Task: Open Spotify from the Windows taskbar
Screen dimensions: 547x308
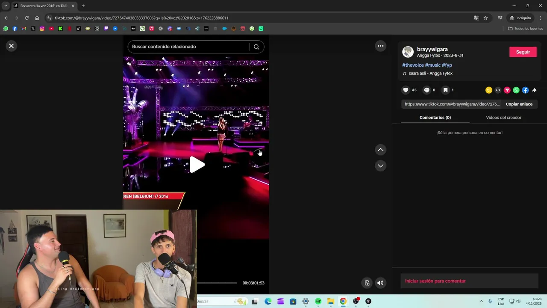Action: pyautogui.click(x=318, y=302)
